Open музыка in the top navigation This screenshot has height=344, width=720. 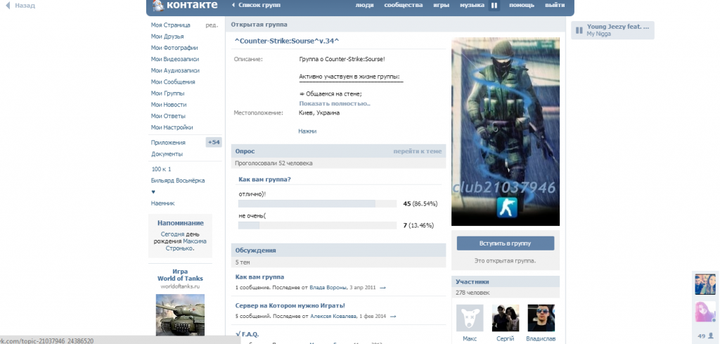coord(471,6)
